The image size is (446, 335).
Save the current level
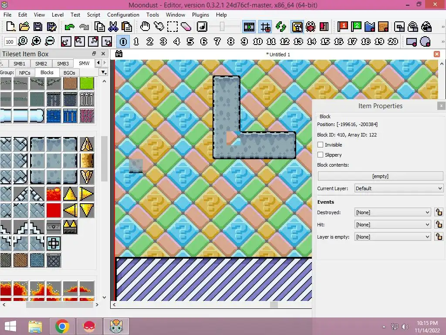[38, 27]
